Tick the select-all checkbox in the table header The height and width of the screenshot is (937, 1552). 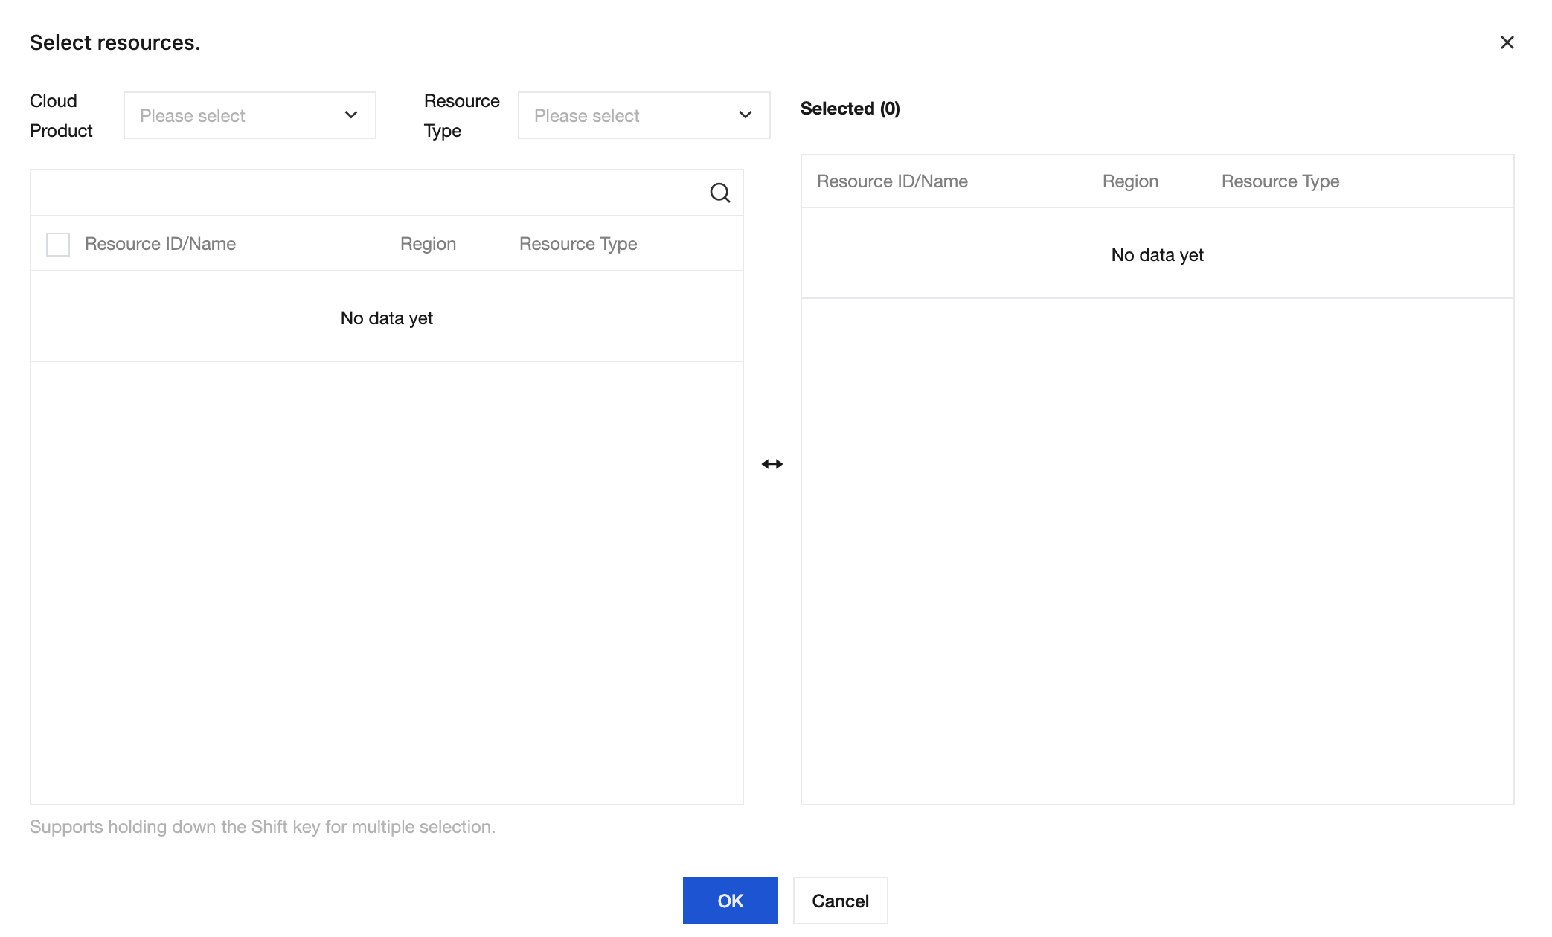coord(58,244)
